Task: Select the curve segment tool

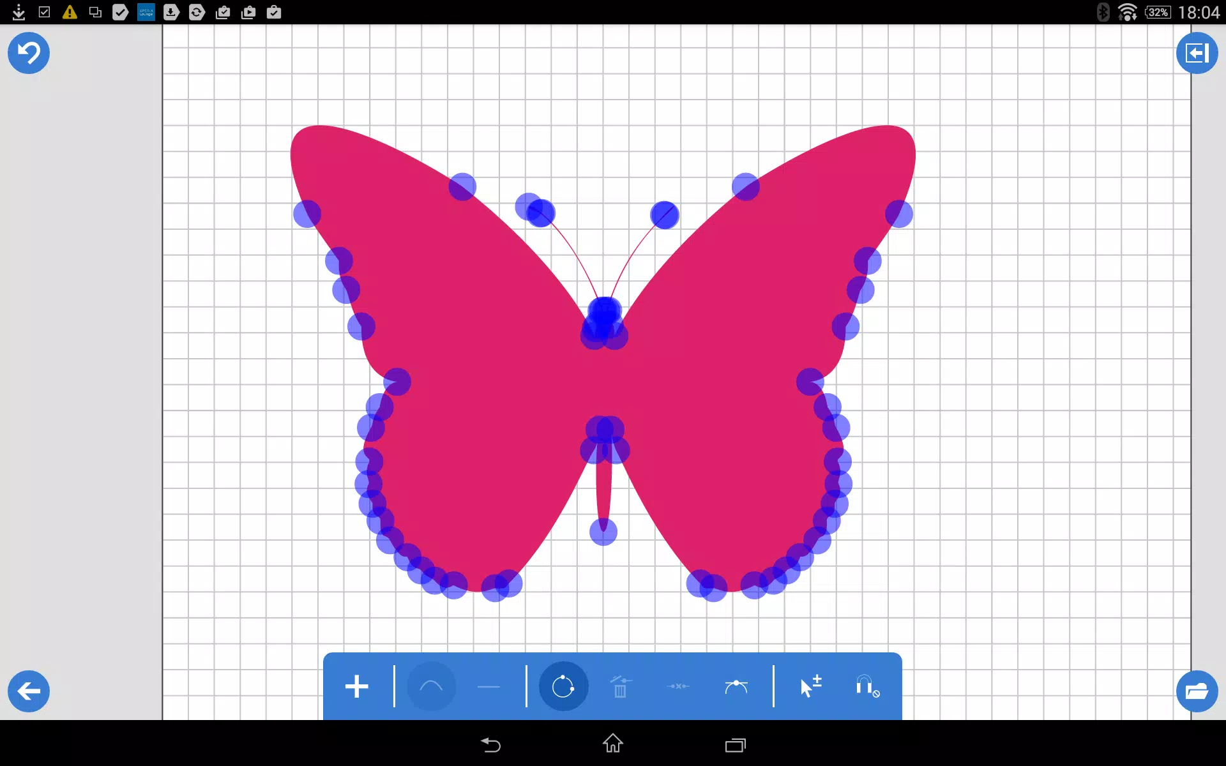Action: click(432, 687)
